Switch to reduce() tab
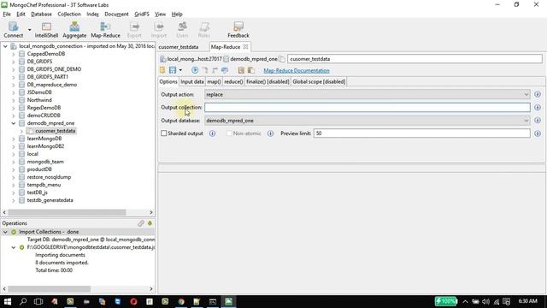547x308 pixels. point(233,81)
